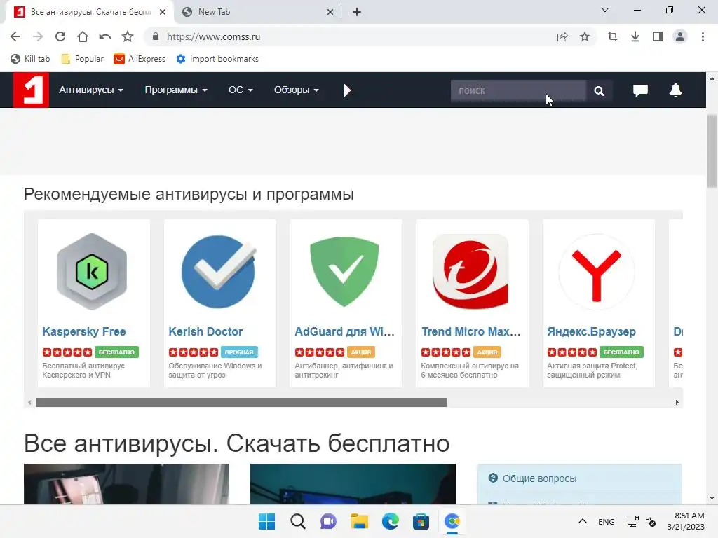Click the comss.ru red logo
The width and height of the screenshot is (718, 538).
[31, 90]
